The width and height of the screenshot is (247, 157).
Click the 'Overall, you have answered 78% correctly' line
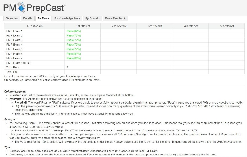[x=50, y=76]
